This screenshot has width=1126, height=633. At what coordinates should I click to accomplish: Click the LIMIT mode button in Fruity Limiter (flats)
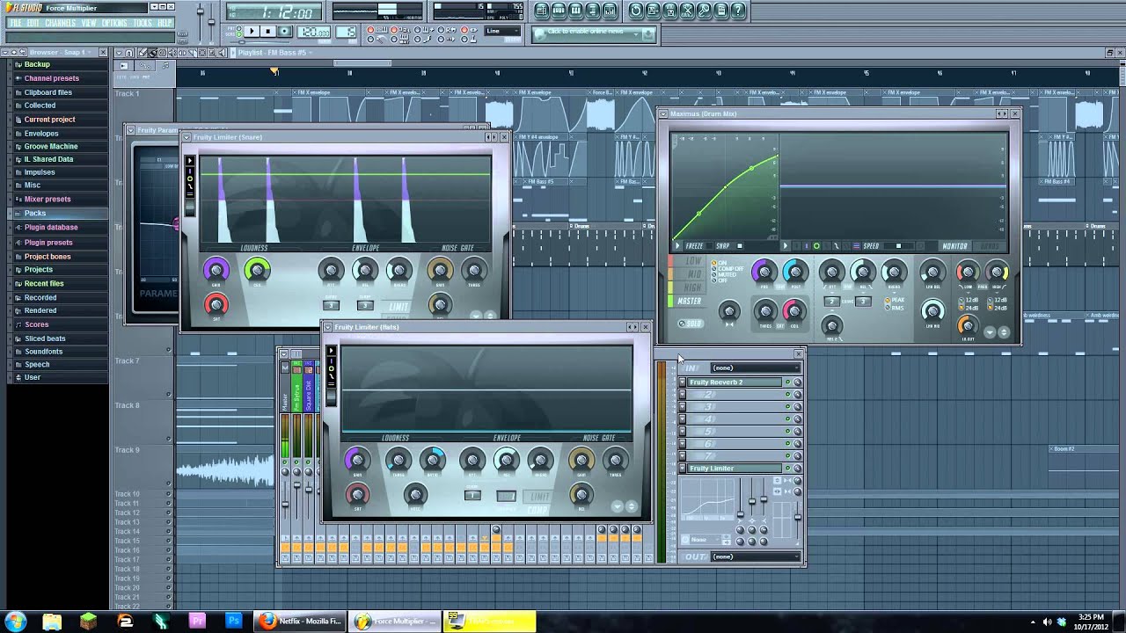pyautogui.click(x=540, y=497)
